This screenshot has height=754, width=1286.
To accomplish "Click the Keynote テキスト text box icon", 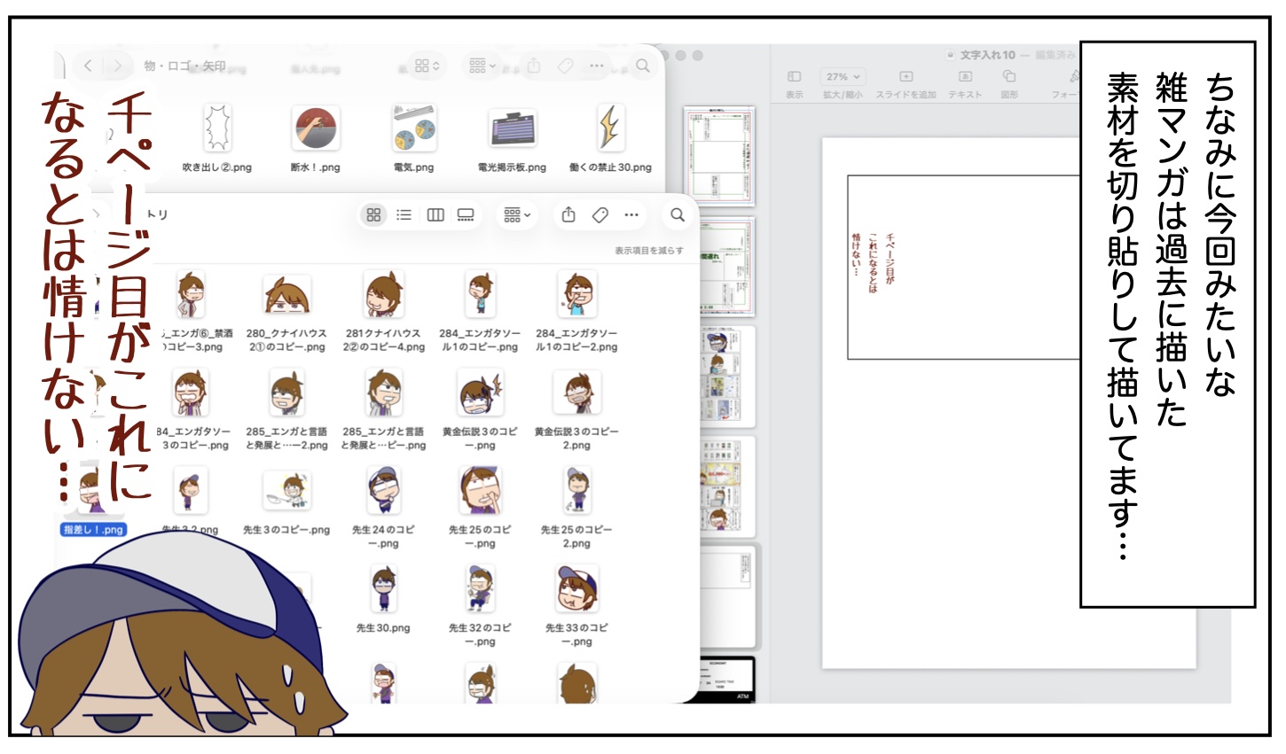I will coord(965,77).
